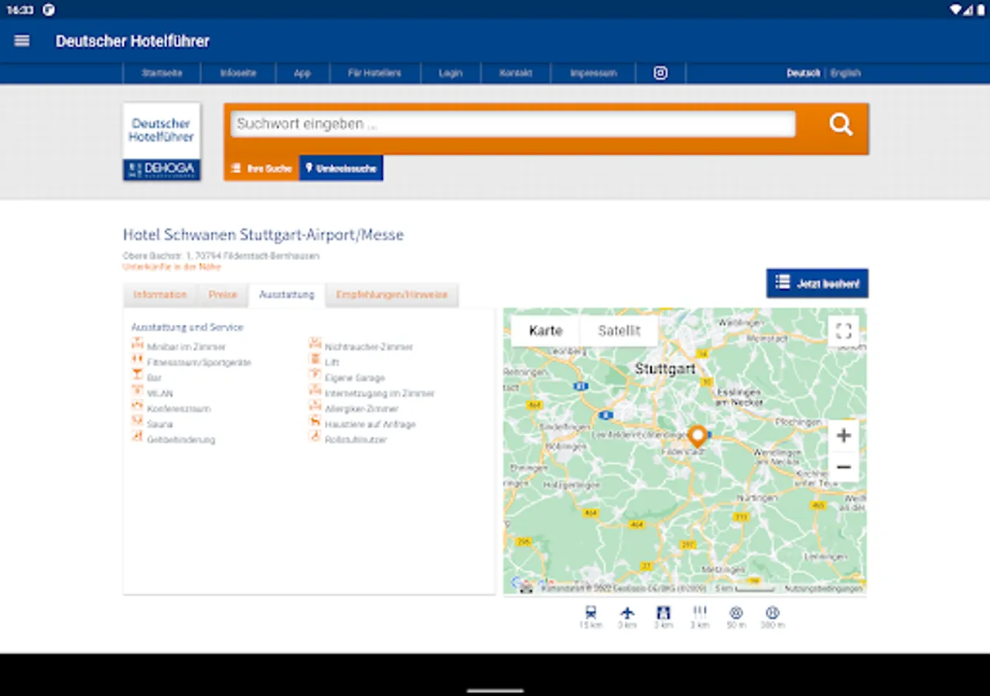Open the Login navigation item

[x=450, y=73]
